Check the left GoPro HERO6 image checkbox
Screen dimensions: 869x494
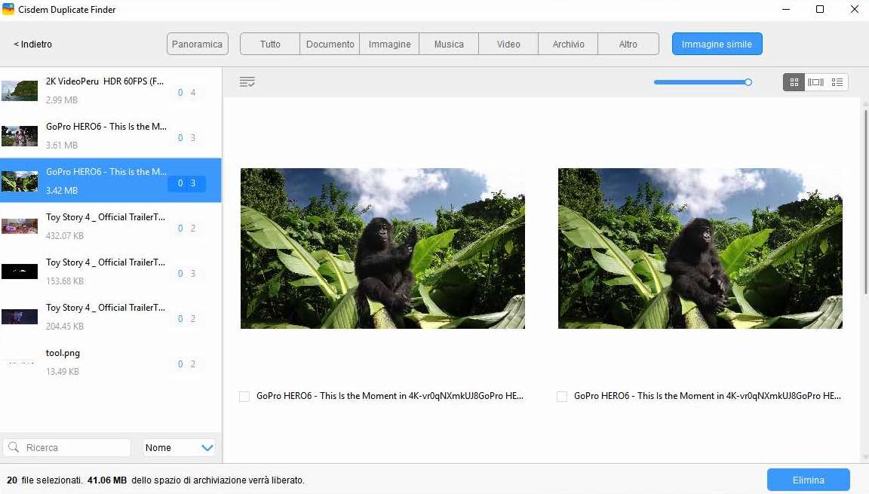coord(244,396)
